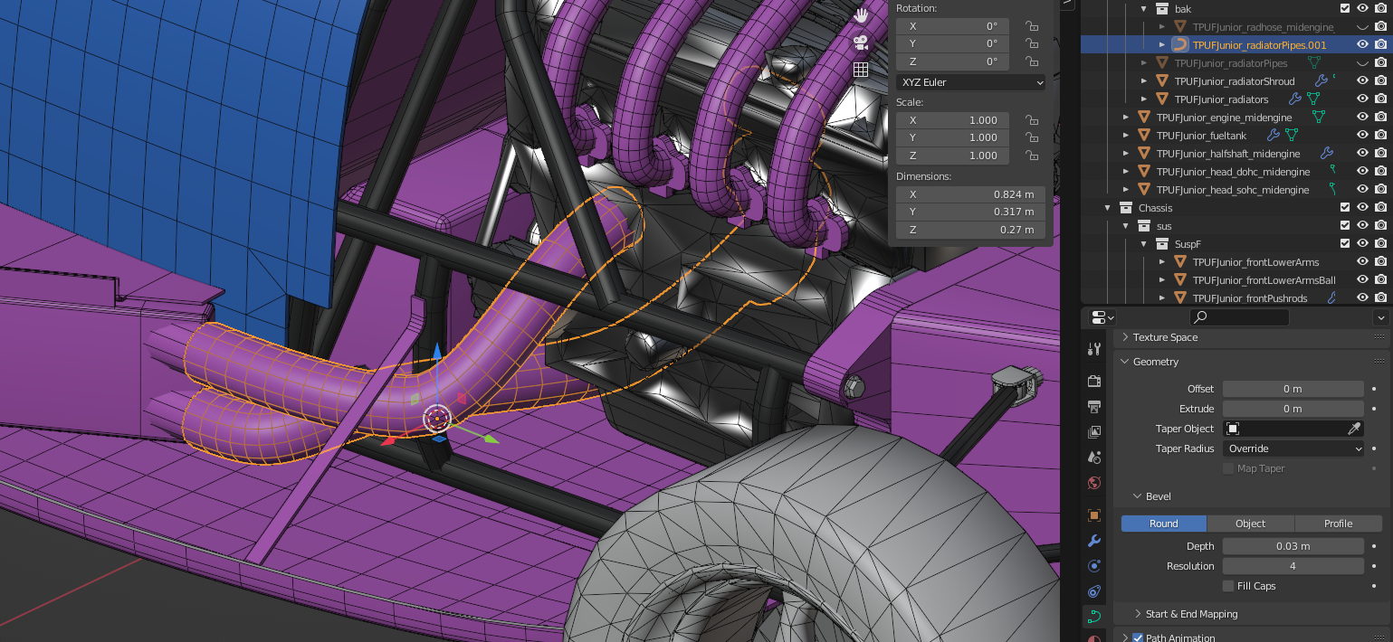Open the Physics properties tab
The height and width of the screenshot is (642, 1393).
point(1094,566)
